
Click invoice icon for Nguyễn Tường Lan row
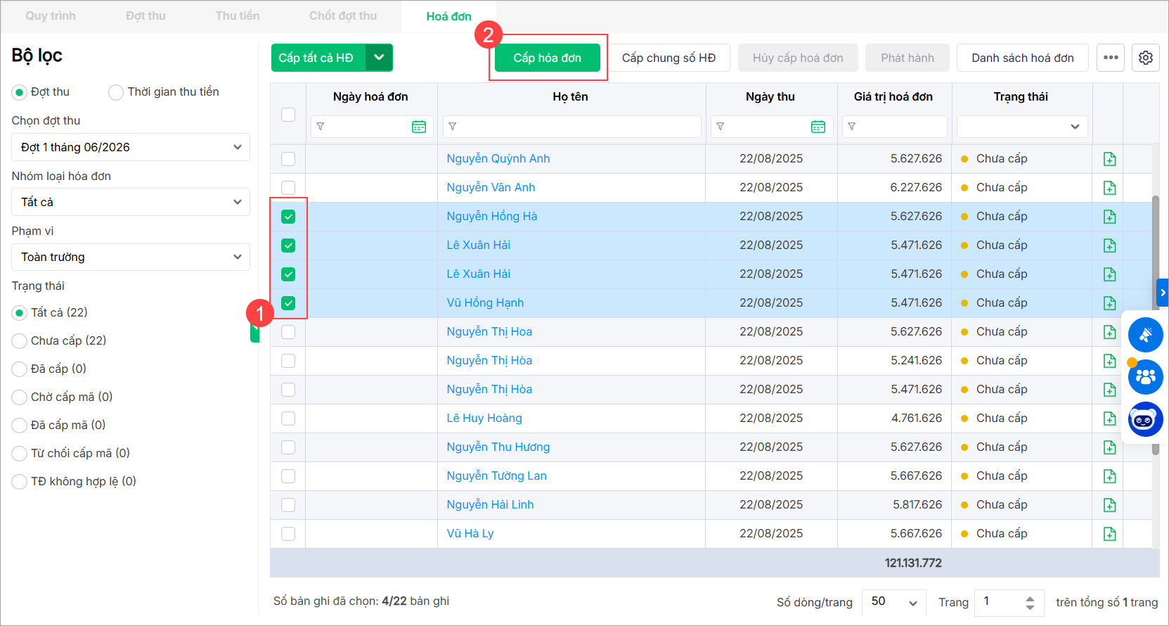(1109, 476)
